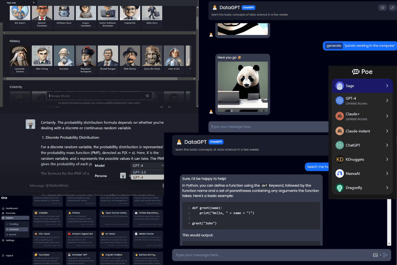Click the send arrow icon in bottom message bar
Viewport: 397px width, 265px height.
pyautogui.click(x=385, y=255)
